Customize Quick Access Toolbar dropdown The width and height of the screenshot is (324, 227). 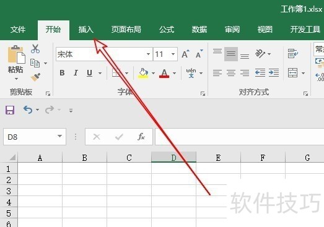click(x=71, y=111)
